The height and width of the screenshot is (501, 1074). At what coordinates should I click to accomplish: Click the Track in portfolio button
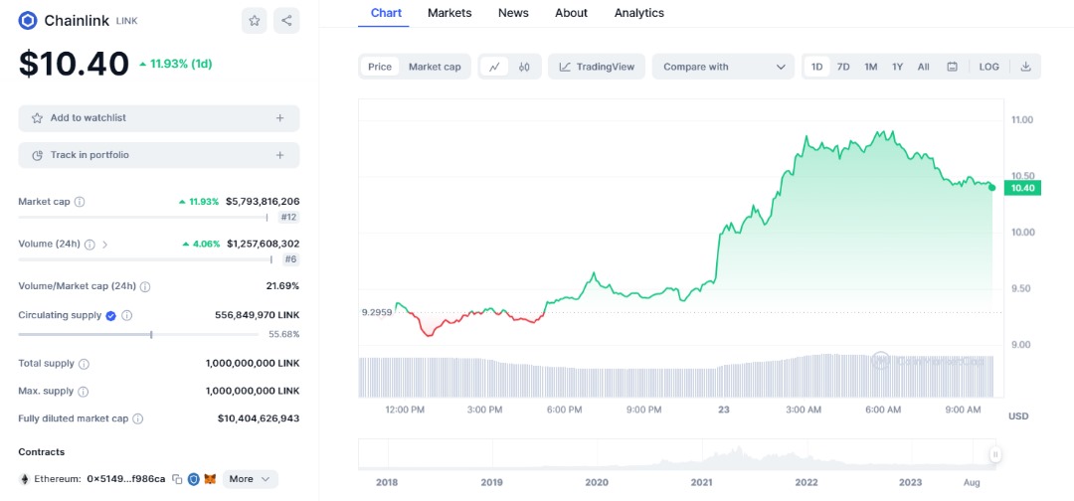tap(159, 155)
